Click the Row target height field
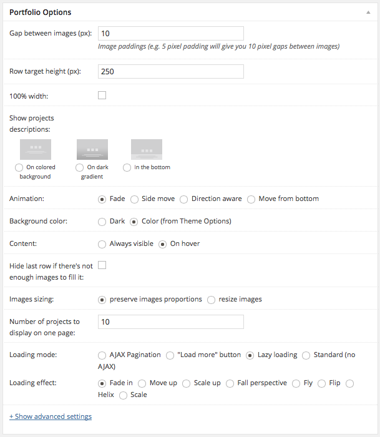380x437 pixels. pos(170,71)
